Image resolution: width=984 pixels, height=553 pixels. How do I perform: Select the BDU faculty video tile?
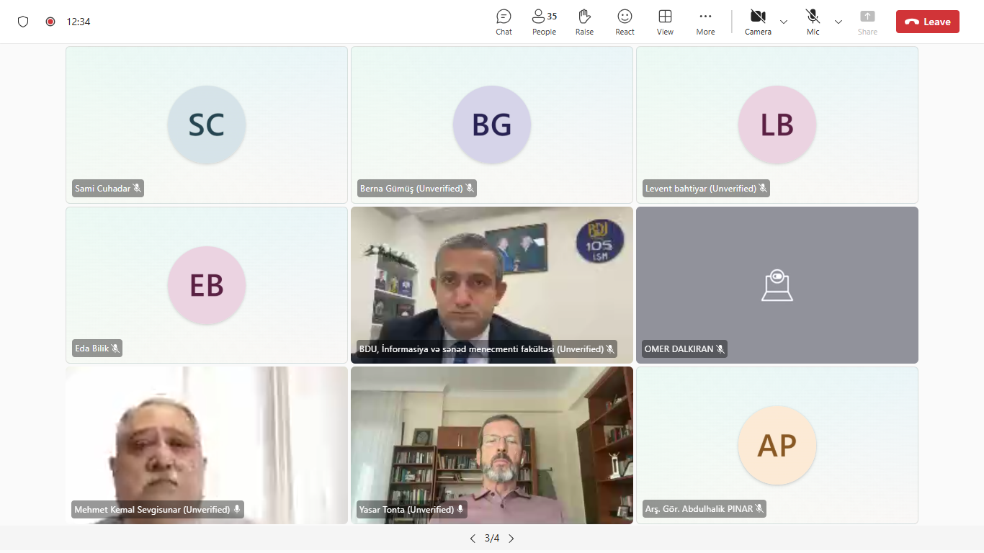491,281
